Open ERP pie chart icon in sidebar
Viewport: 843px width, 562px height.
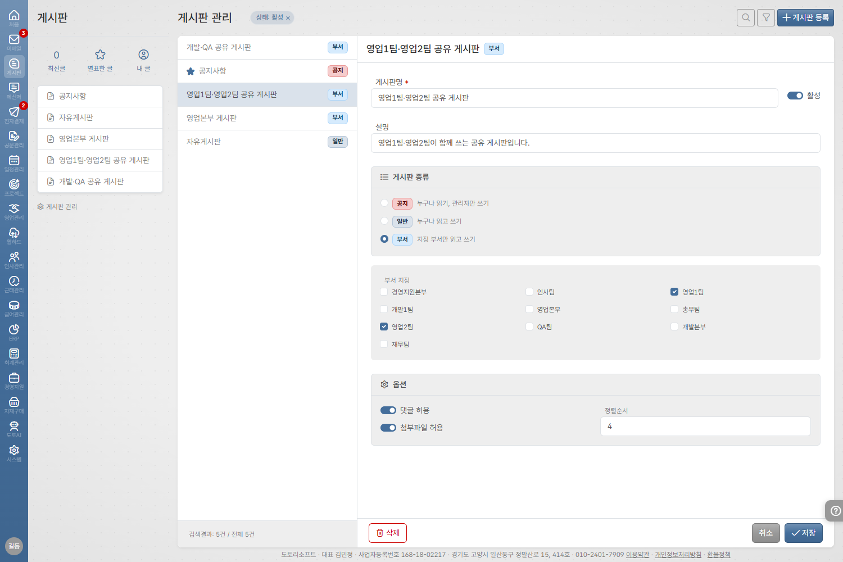pos(14,333)
